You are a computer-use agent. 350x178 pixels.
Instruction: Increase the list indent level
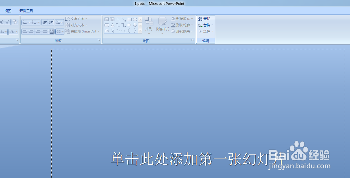pos(51,22)
